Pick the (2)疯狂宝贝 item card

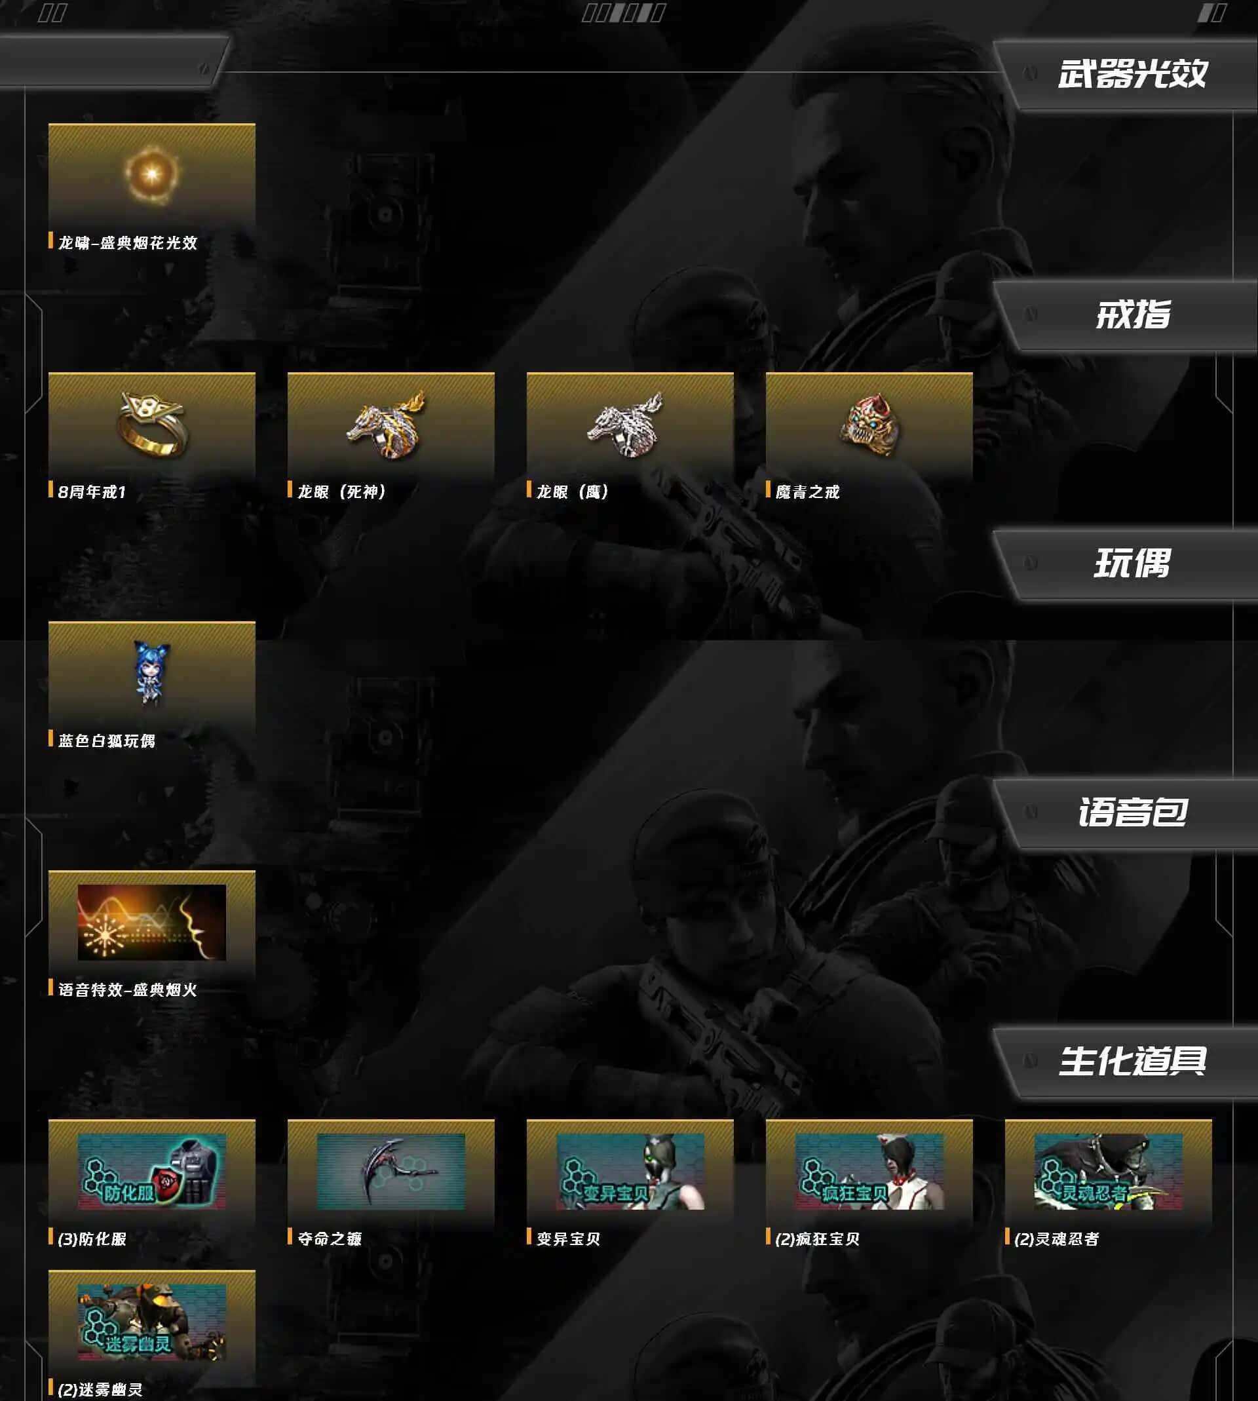click(869, 1171)
